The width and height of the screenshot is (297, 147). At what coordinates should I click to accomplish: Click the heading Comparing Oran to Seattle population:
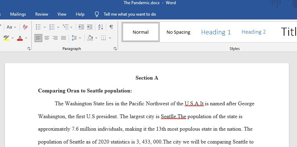85,91
